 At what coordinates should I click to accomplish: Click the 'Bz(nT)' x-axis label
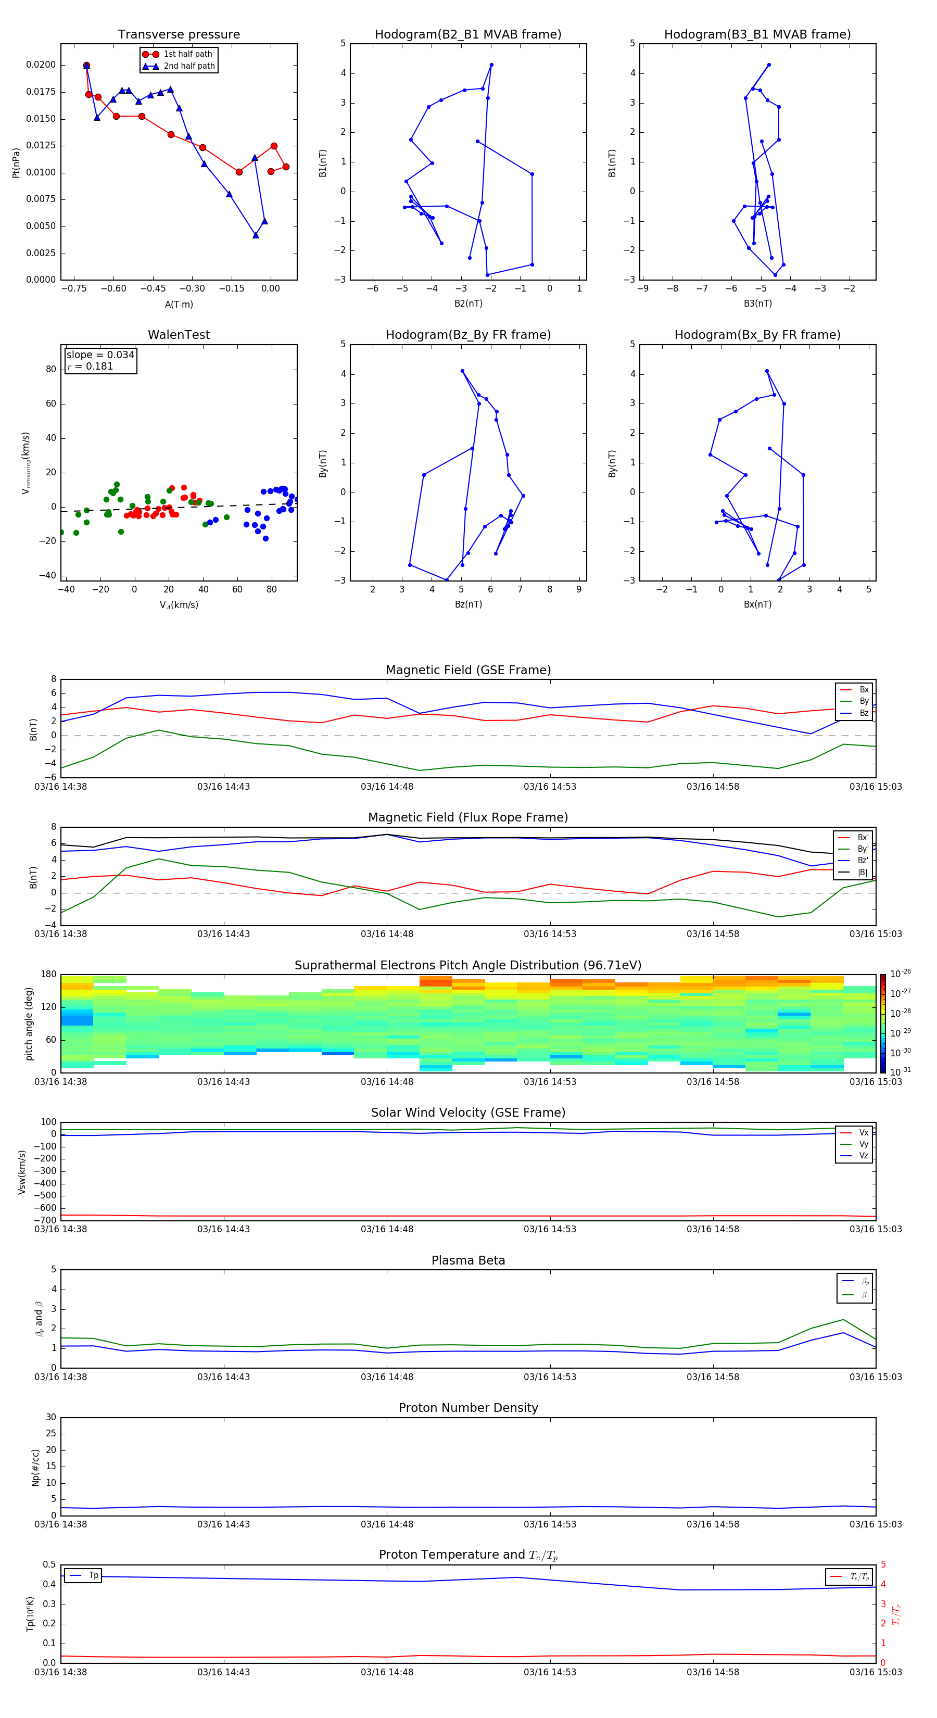coord(468,604)
